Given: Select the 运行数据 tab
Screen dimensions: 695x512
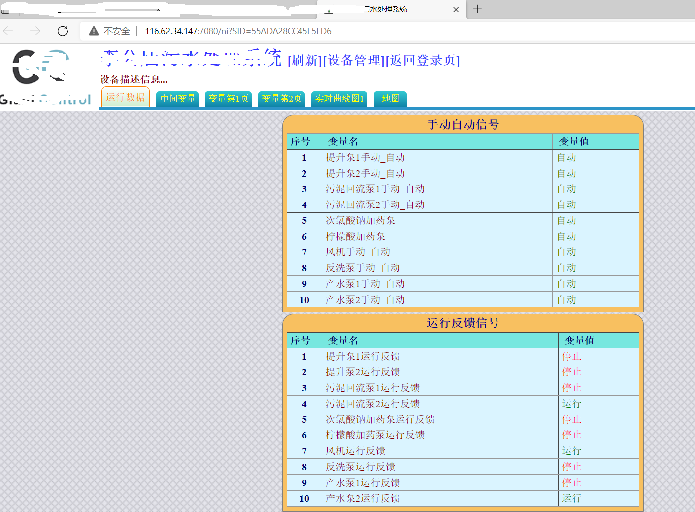Looking at the screenshot, I should point(125,97).
